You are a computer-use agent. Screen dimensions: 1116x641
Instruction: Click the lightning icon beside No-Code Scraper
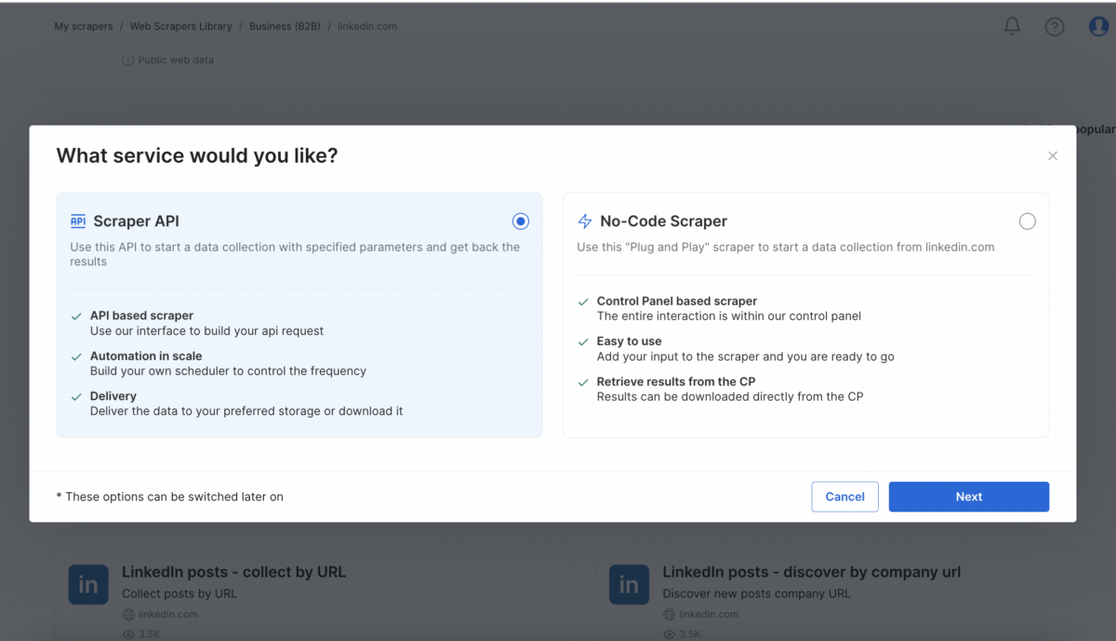tap(584, 221)
